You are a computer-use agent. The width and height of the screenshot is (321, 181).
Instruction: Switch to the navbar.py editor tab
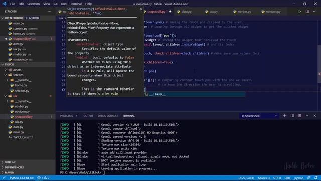pyautogui.click(x=244, y=12)
